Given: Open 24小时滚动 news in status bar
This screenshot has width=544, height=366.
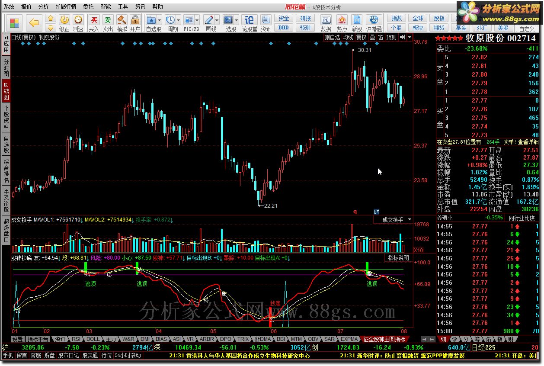Looking at the screenshot, I should [x=128, y=356].
